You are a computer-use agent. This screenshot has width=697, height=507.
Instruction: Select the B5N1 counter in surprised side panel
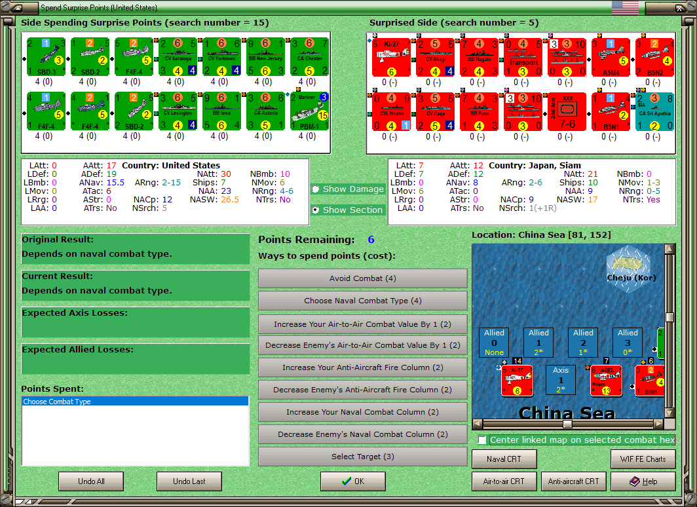click(611, 111)
